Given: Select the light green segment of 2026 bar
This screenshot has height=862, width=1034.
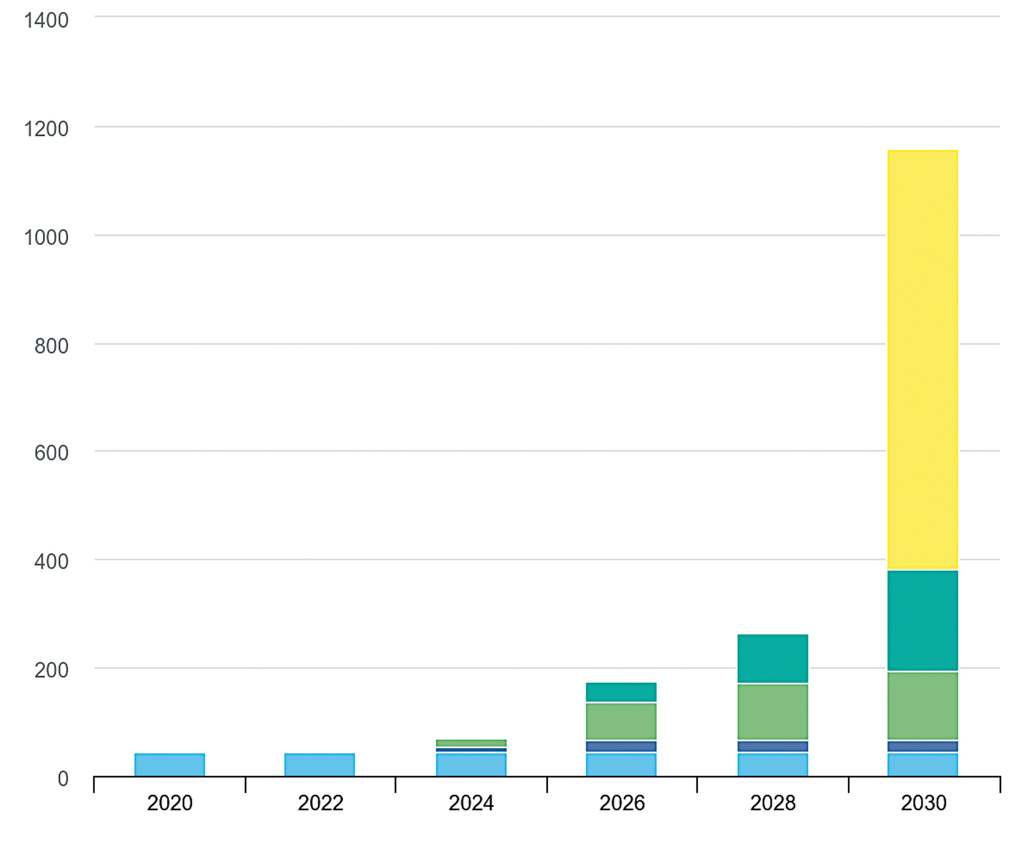Looking at the screenshot, I should click(621, 721).
